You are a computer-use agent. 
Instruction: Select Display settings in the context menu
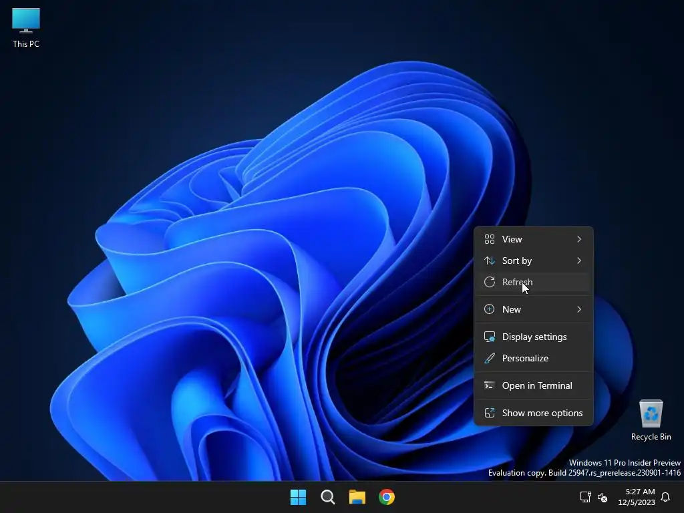[x=534, y=337]
